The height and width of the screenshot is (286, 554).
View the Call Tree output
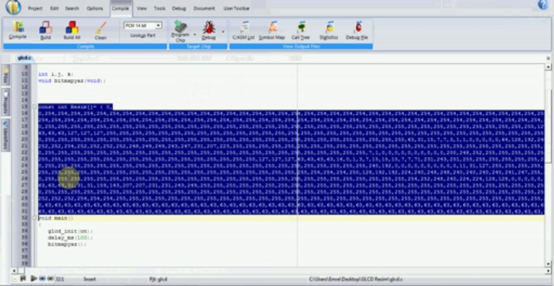coord(301,30)
